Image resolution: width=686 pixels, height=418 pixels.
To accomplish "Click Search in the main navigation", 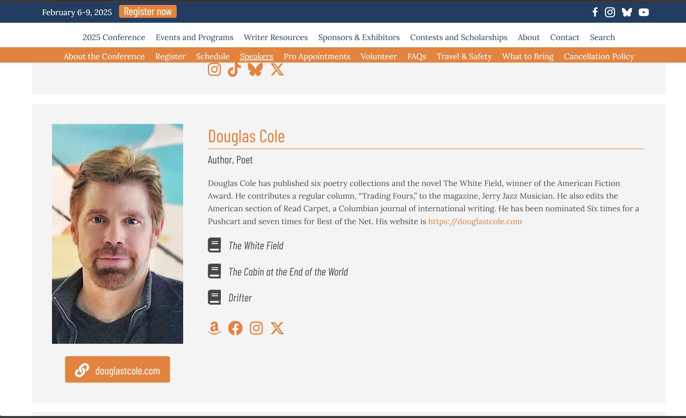I will [602, 37].
